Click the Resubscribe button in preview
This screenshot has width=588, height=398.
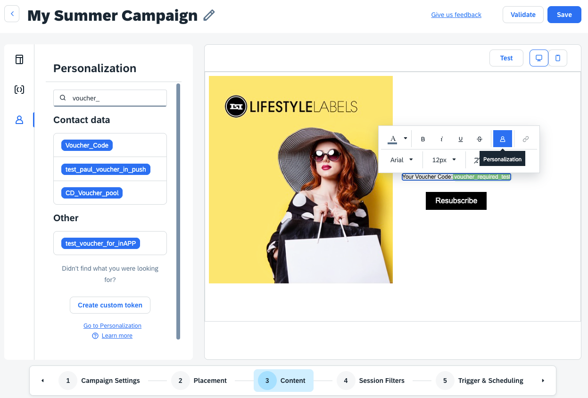tap(456, 201)
